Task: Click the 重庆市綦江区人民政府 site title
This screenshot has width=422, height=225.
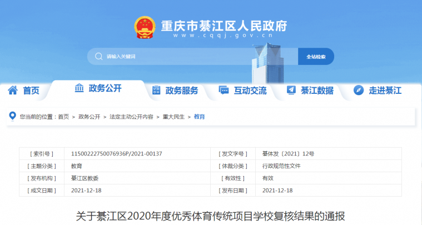Action: [x=224, y=26]
